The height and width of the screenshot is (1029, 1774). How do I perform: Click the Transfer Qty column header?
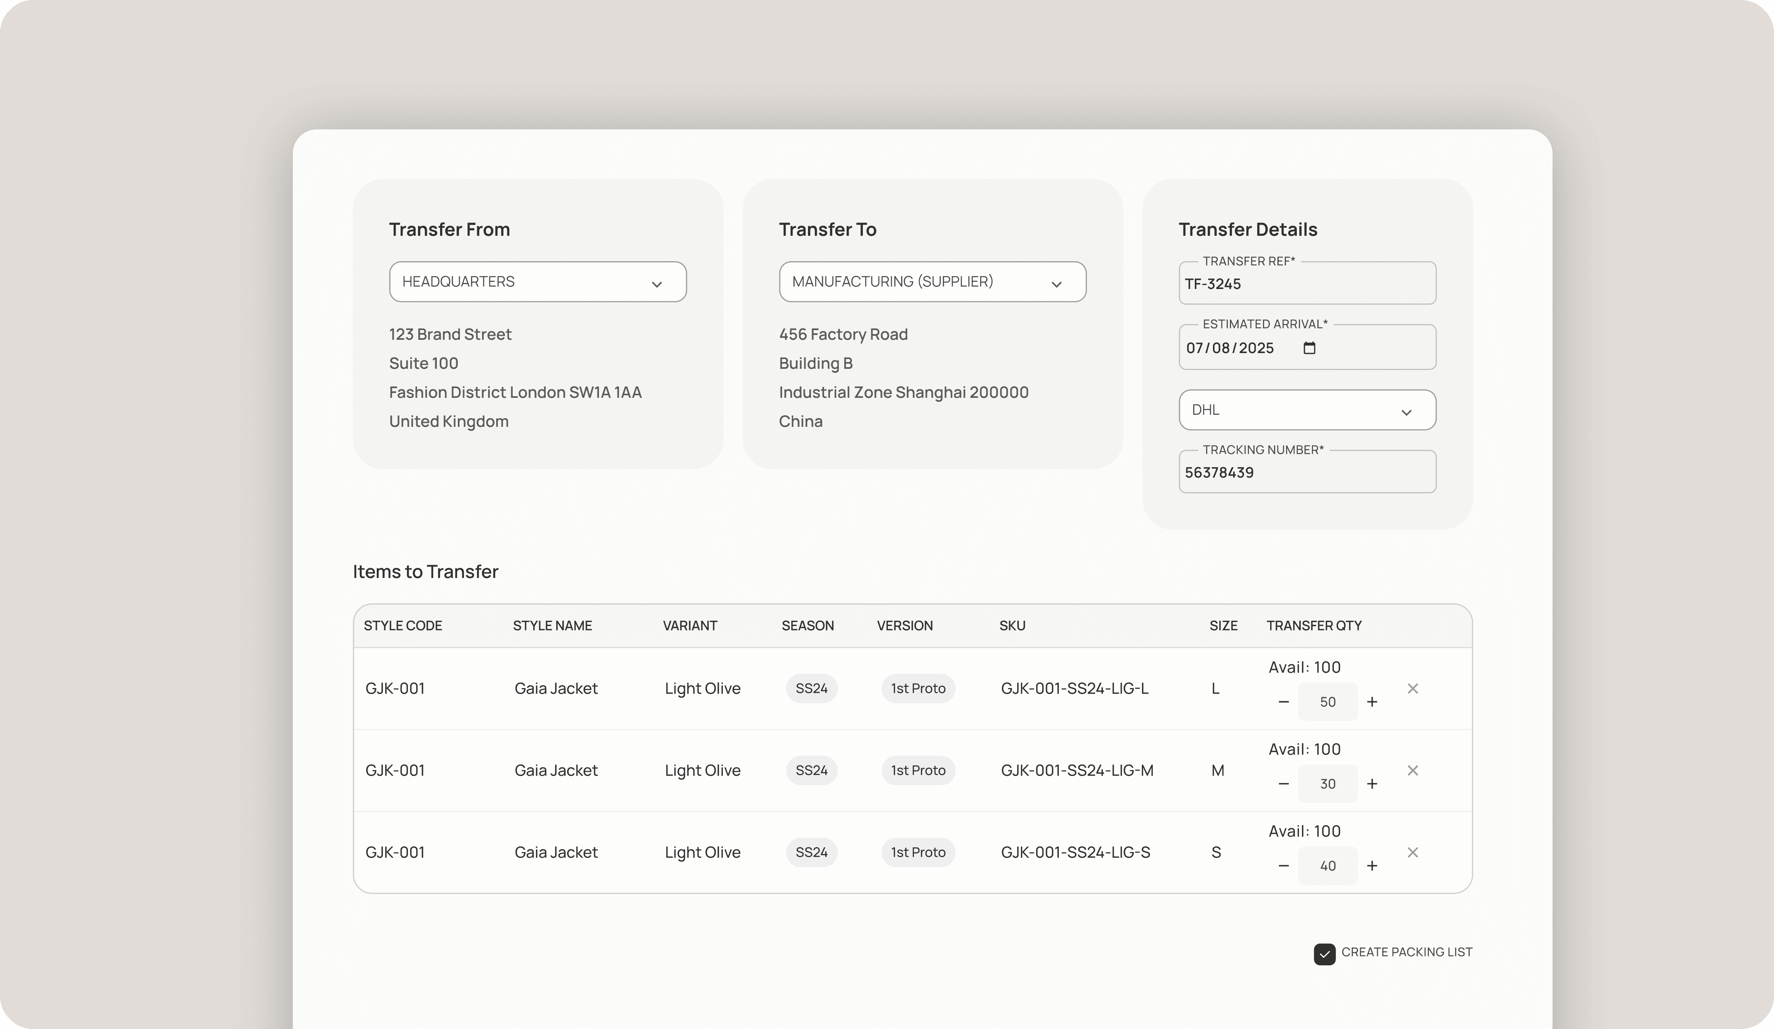tap(1314, 625)
